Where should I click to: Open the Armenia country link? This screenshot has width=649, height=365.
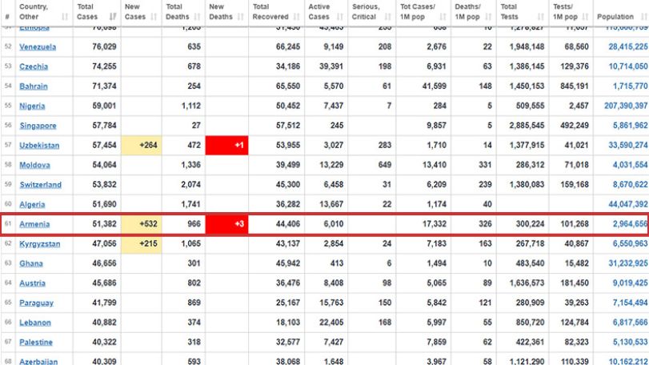point(34,224)
